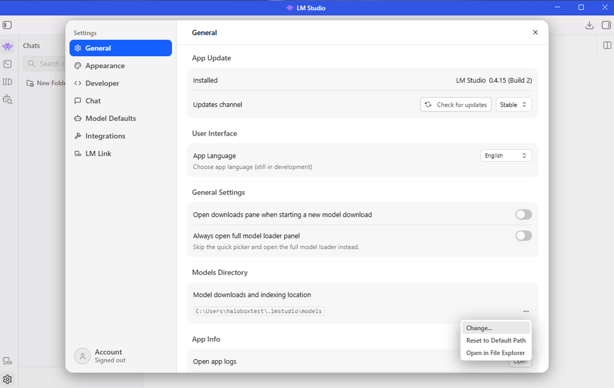Toggle always open full model loader panel

click(x=524, y=235)
